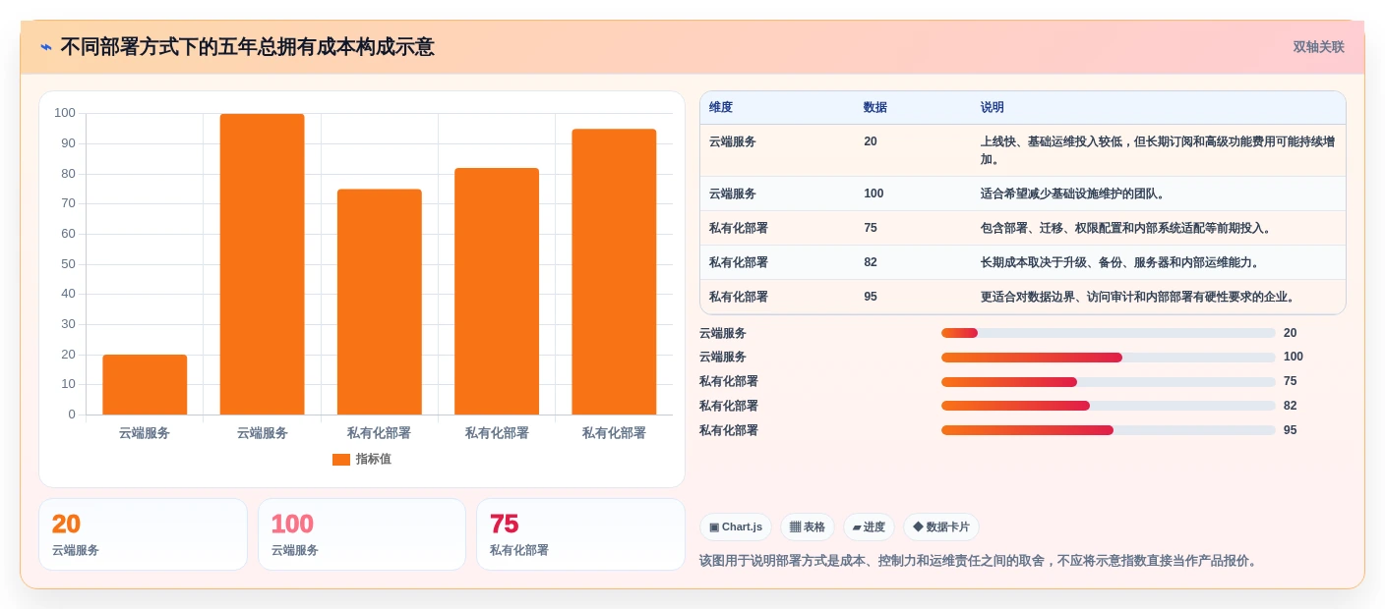The image size is (1385, 609).
Task: Select the 维度 column header
Action: (x=721, y=108)
